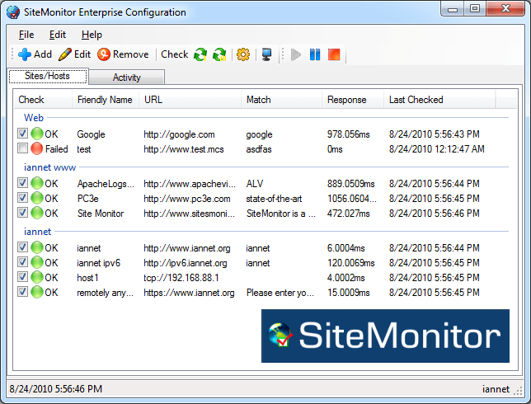
Task: Click the computer monitor toolbar icon
Action: pos(266,54)
